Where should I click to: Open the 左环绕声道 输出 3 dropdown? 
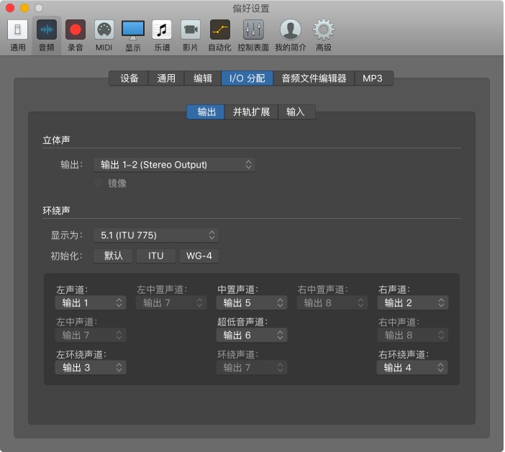(x=91, y=368)
